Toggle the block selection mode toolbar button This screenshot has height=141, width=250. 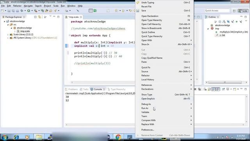click(91, 11)
